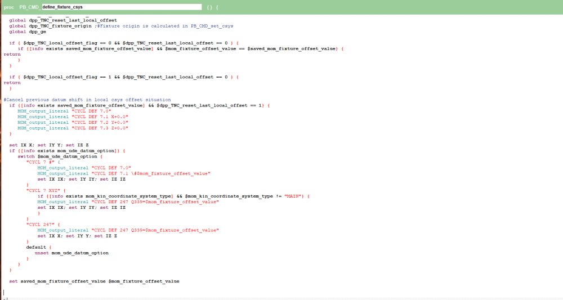Place cursor on 'global dpp_TNC_reset_last_local_offset' line
Image resolution: width=563 pixels, height=300 pixels.
pos(63,20)
